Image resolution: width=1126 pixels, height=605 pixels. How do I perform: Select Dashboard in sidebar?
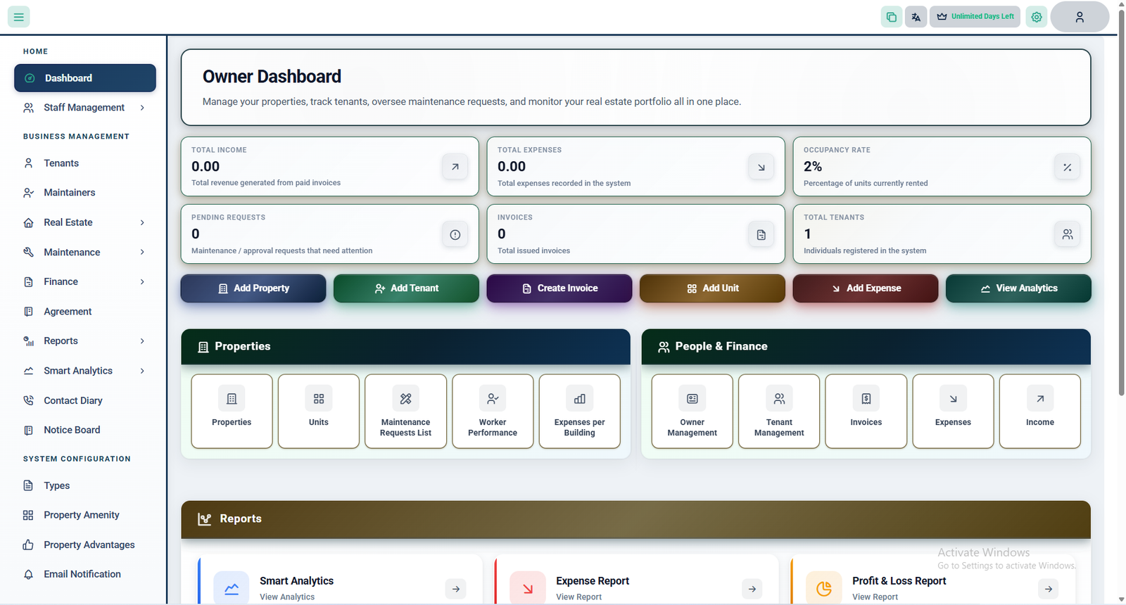click(85, 78)
